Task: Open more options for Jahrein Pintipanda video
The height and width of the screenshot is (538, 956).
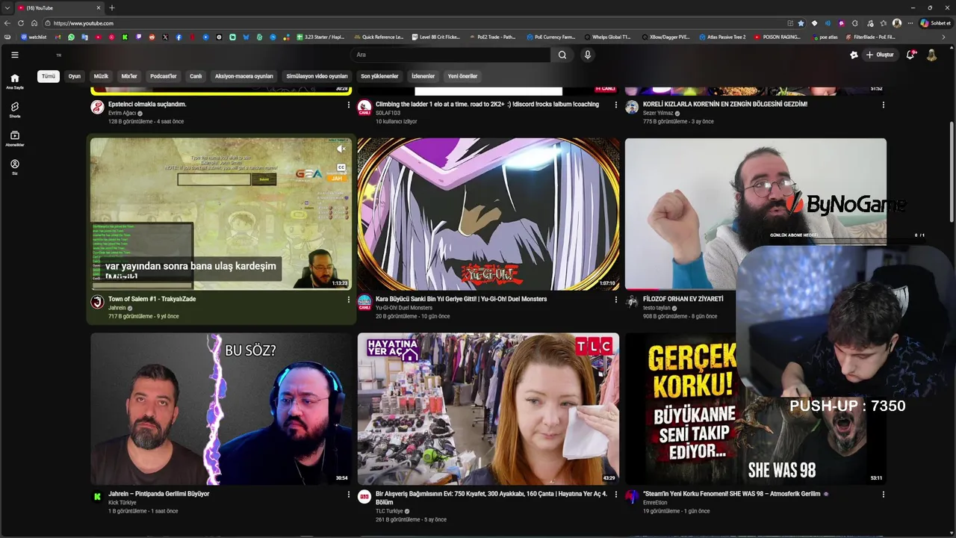Action: [x=348, y=495]
